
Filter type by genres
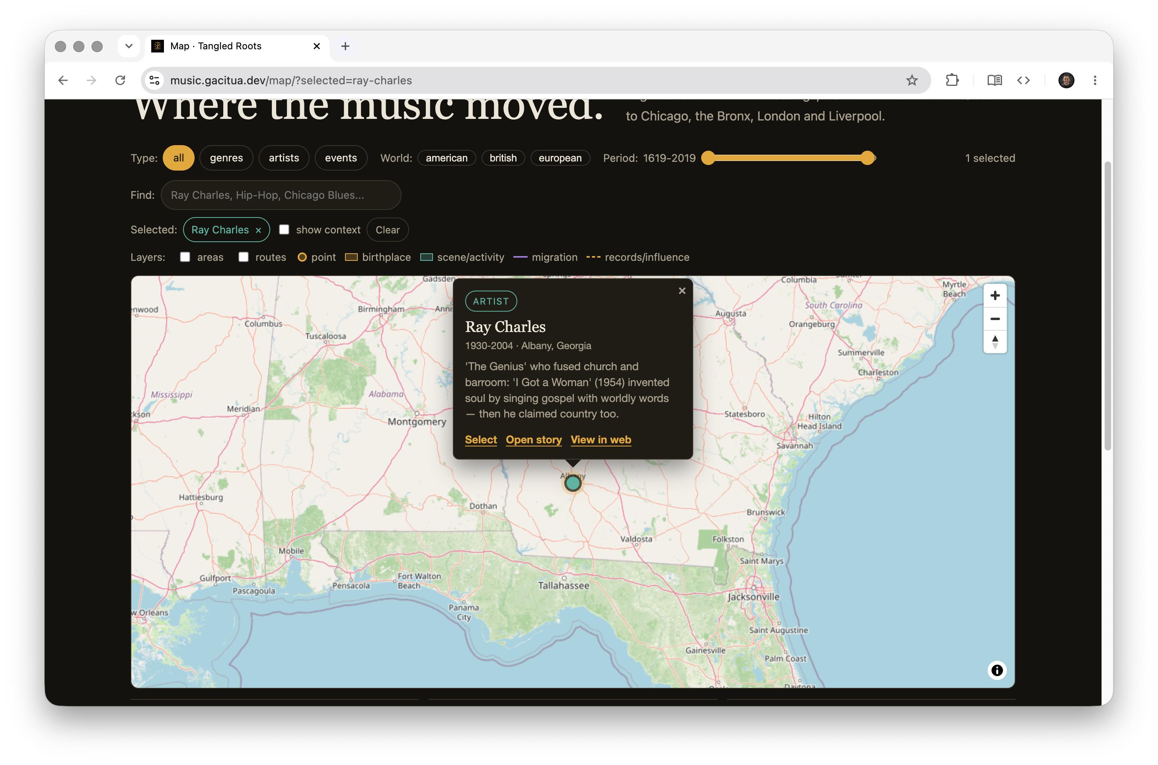point(226,158)
